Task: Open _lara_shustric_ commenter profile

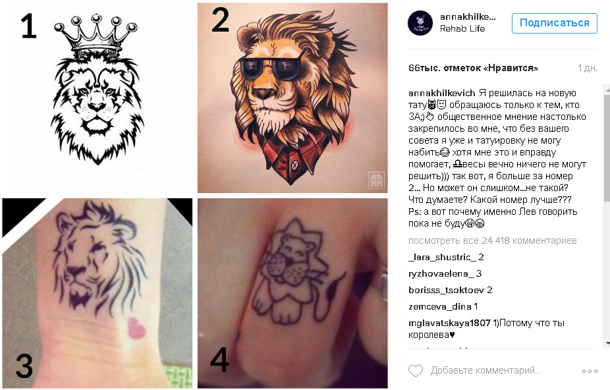Action: click(x=442, y=258)
